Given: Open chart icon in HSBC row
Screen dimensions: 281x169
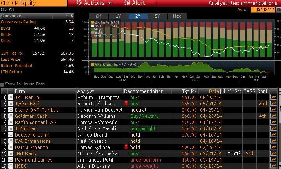Looking at the screenshot, I should 274,166.
